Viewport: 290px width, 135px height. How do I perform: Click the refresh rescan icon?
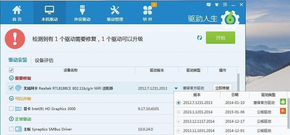click(x=199, y=38)
